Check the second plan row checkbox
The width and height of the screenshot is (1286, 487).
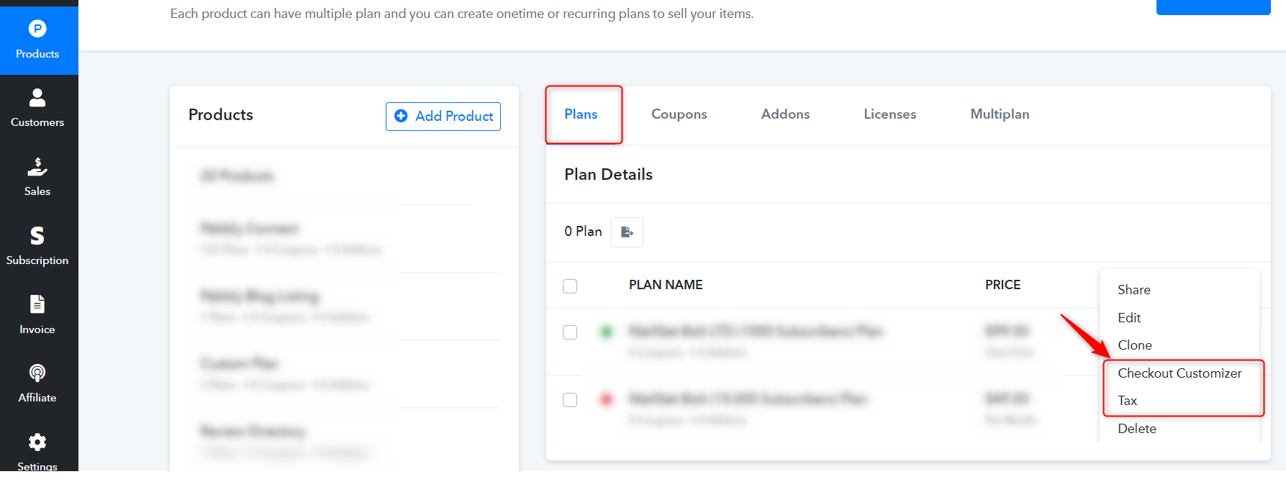570,400
